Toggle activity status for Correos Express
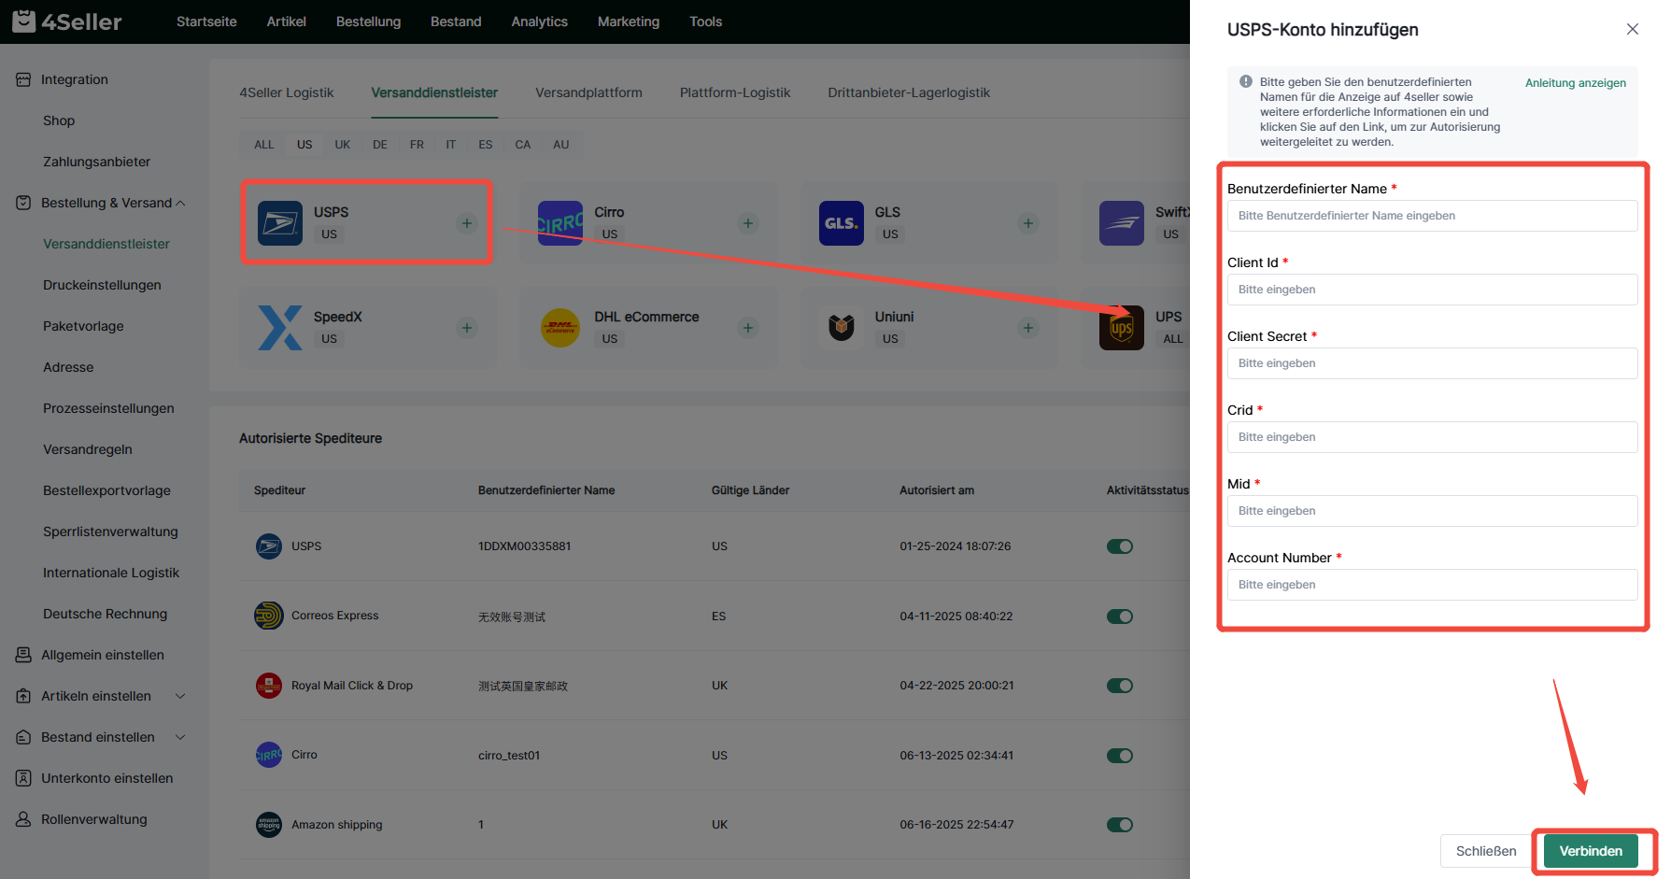This screenshot has height=879, width=1671. pos(1120,617)
